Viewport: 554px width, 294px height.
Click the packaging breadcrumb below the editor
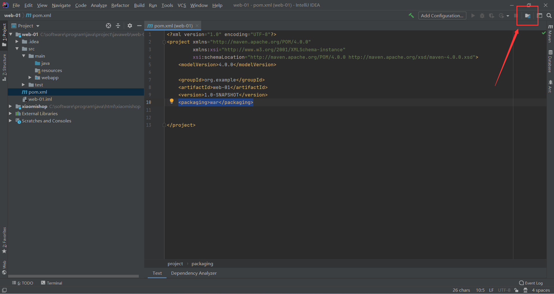(202, 263)
